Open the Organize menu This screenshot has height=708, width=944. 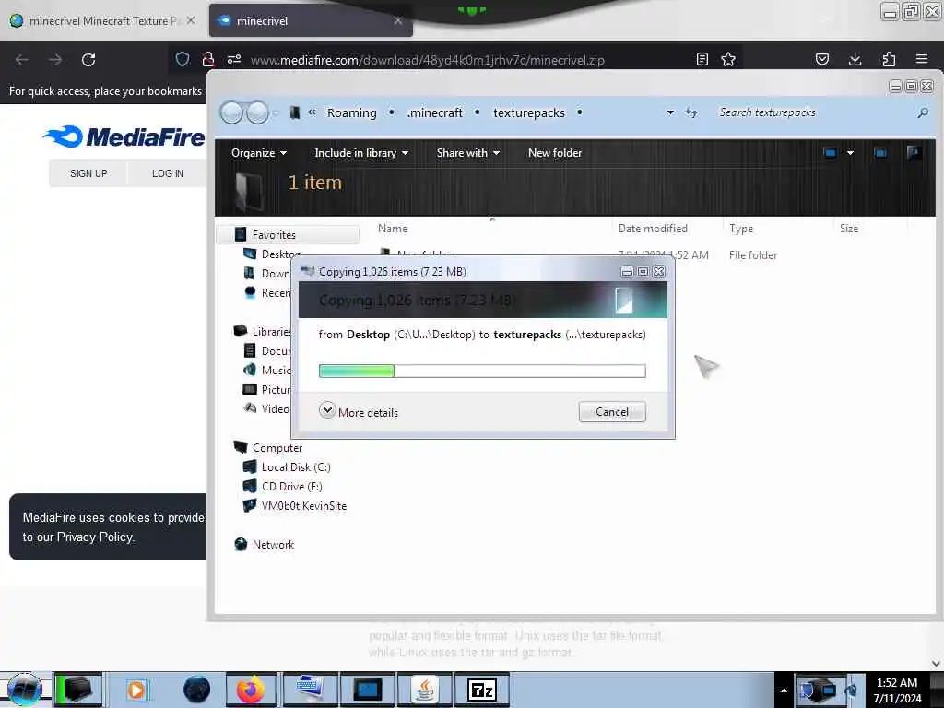259,153
